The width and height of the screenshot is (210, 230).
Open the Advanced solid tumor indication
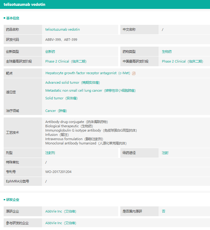[x=72, y=82]
